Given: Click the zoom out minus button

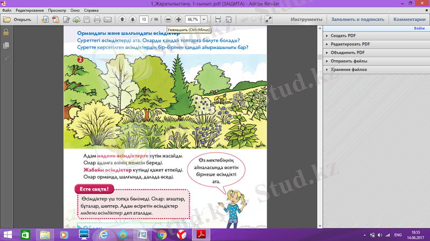Looking at the screenshot, I should coord(169,19).
